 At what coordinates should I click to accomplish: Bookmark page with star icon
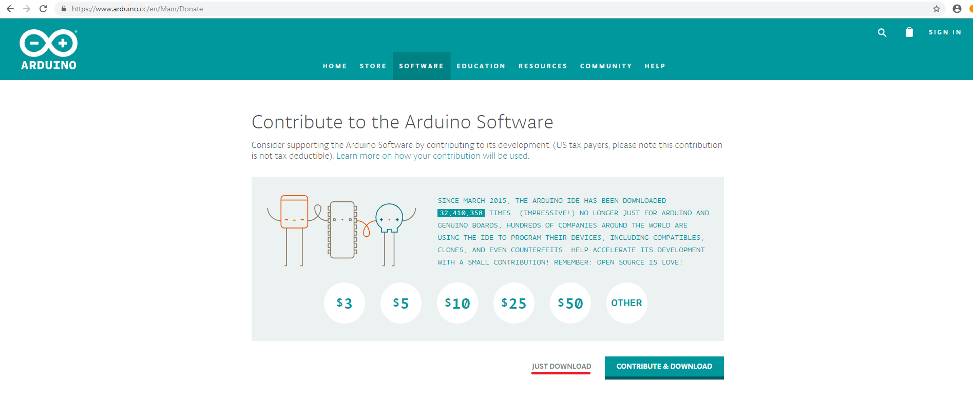coord(937,9)
